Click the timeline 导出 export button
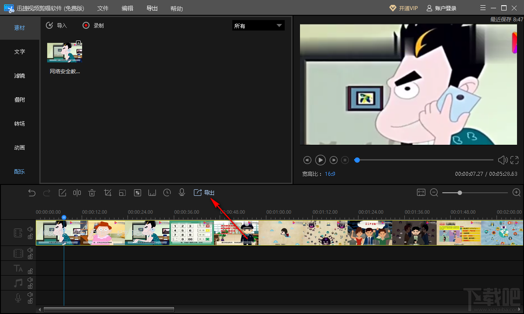Viewport: 524px width, 314px height. (x=204, y=193)
